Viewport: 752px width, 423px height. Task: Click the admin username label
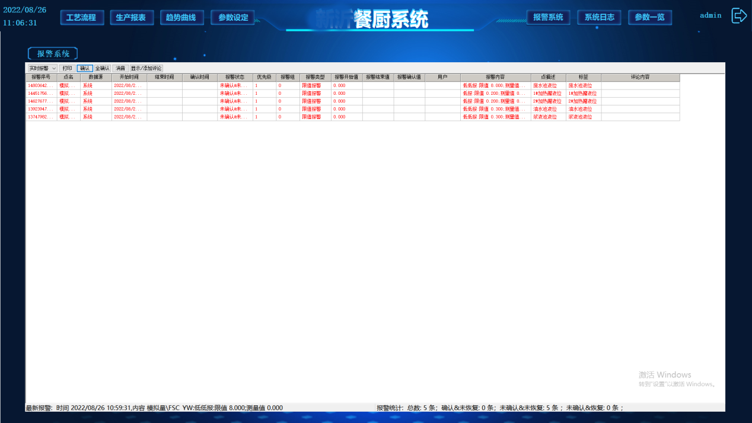[710, 15]
